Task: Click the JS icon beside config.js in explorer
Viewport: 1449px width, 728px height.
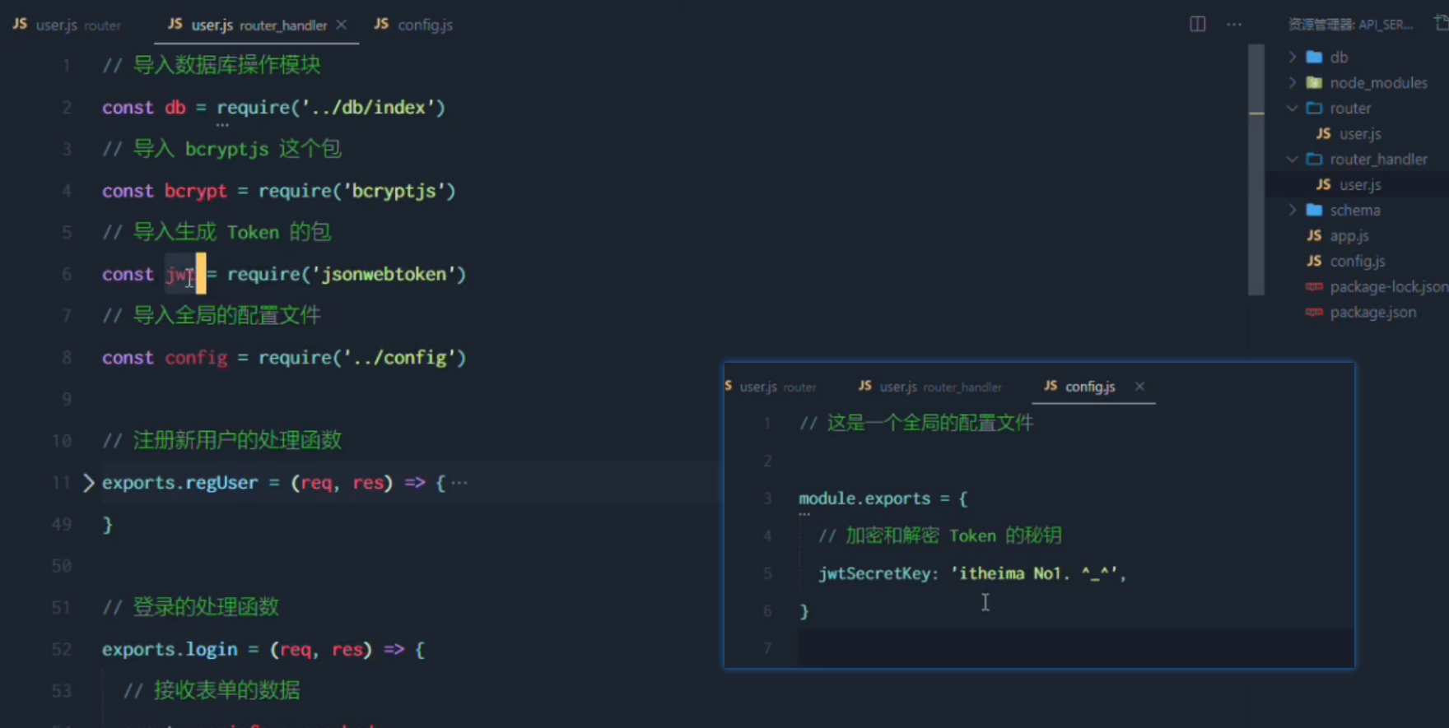Action: (1314, 261)
